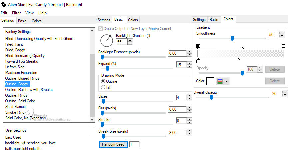Select the white gradient end stop
Image resolution: width=288 pixels, height=150 pixels.
coord(283,46)
